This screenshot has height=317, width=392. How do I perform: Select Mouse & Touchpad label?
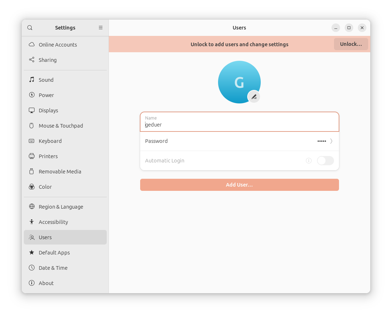[x=61, y=126]
